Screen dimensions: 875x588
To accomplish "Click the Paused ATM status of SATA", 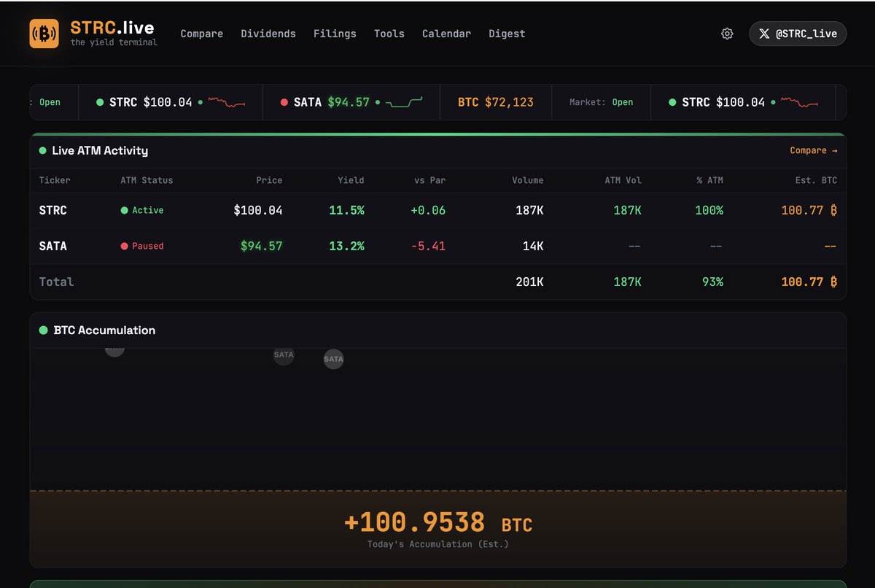I will click(142, 246).
